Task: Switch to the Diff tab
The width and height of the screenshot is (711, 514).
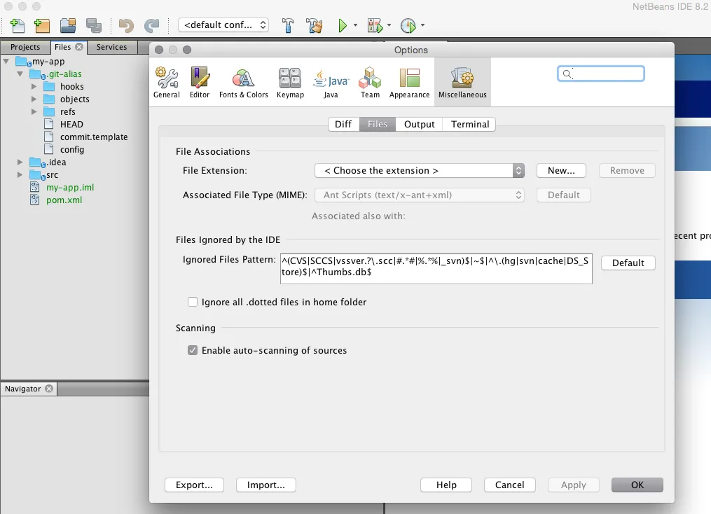Action: [343, 124]
